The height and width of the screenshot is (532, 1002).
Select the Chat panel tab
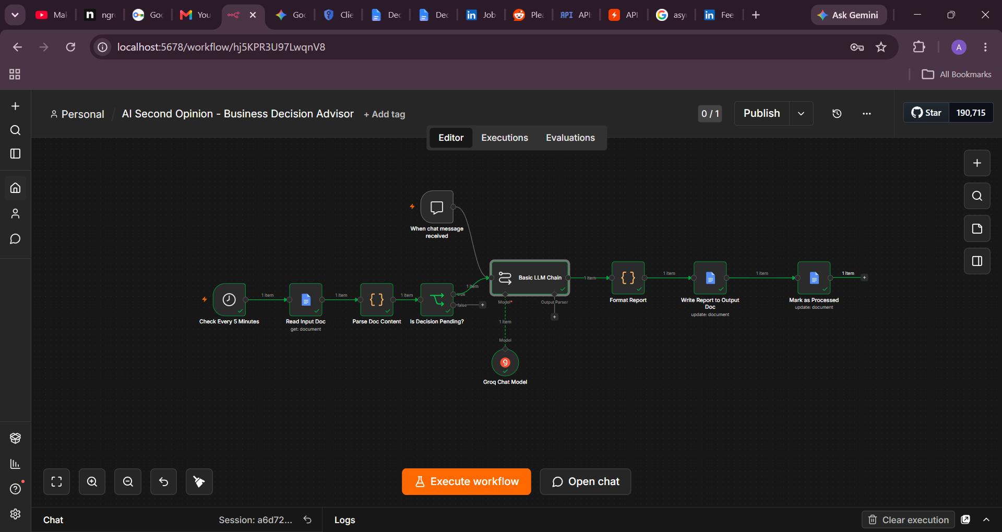53,520
